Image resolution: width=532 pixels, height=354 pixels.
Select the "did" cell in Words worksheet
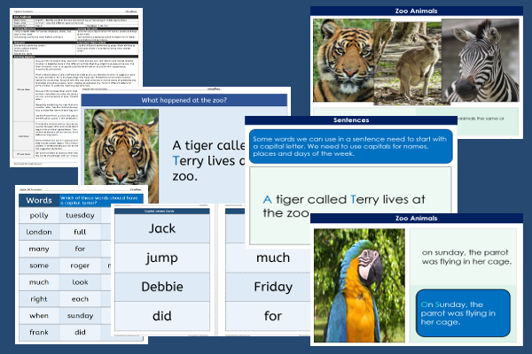(x=80, y=333)
